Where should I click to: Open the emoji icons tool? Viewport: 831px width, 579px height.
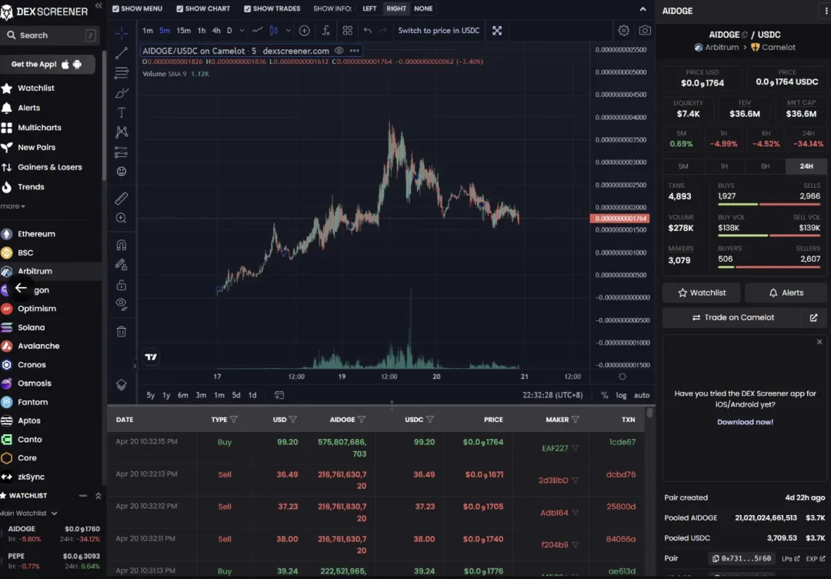pyautogui.click(x=122, y=171)
